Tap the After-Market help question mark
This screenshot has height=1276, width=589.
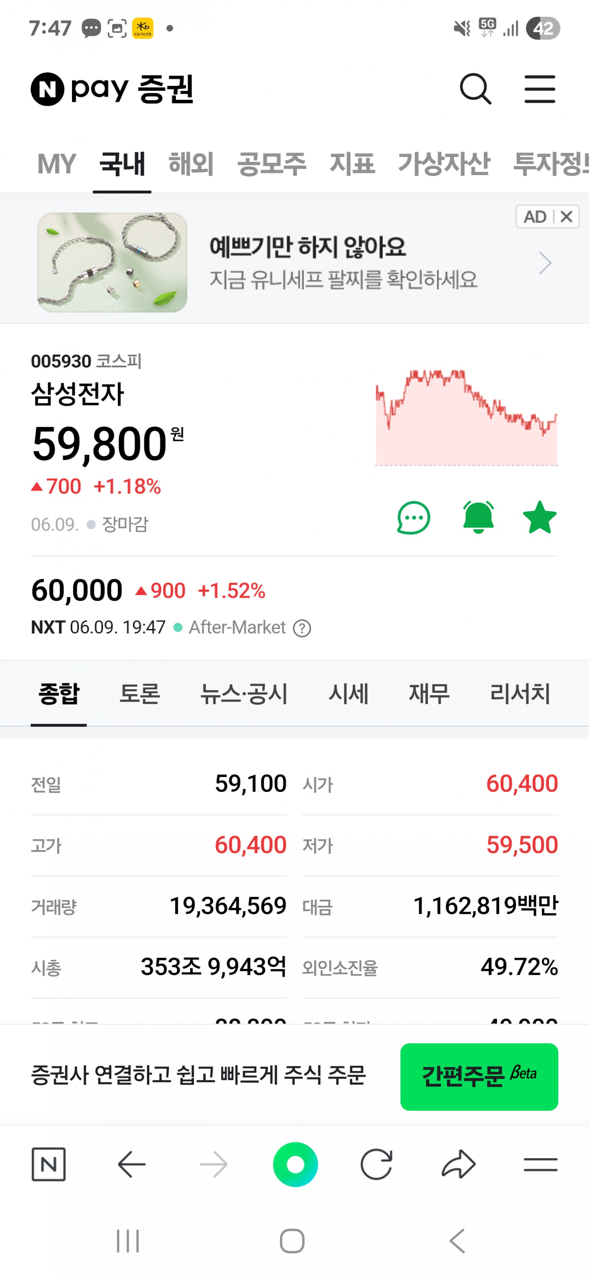(302, 629)
